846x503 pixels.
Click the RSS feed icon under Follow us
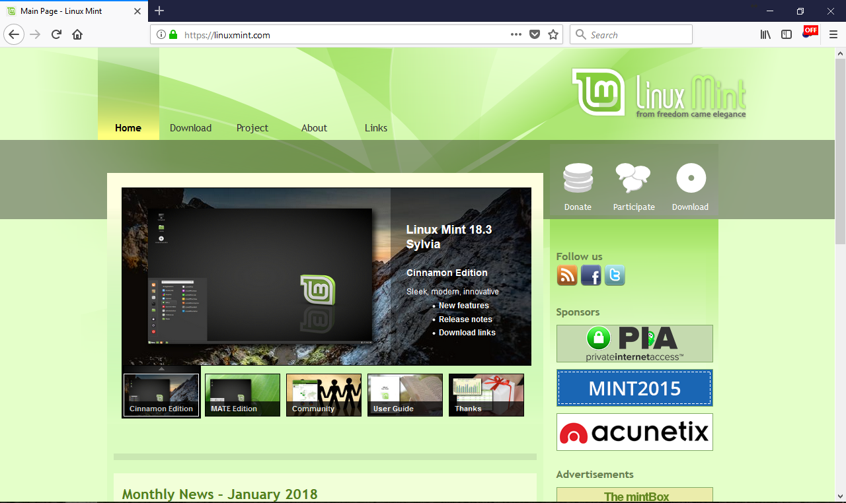point(567,275)
